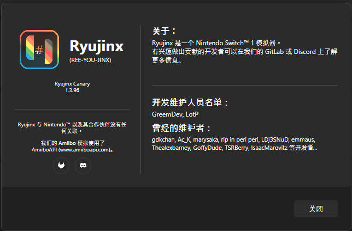Click the Nintendo affiliation disclaimer text
Image resolution: width=352 pixels, height=231 pixels.
click(72, 127)
